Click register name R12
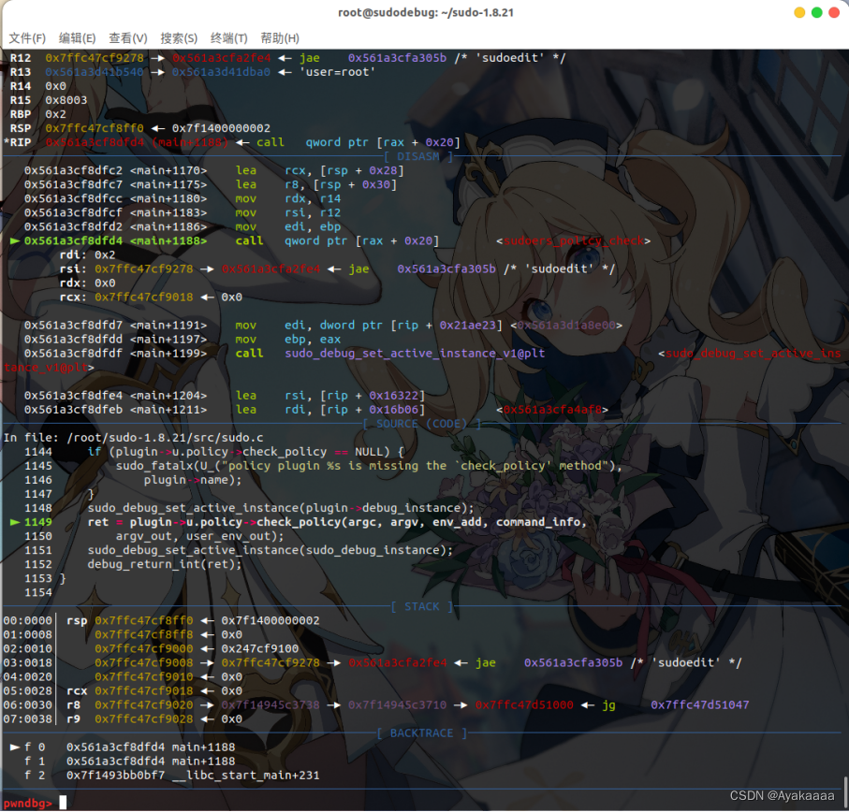The width and height of the screenshot is (849, 812). [21, 58]
